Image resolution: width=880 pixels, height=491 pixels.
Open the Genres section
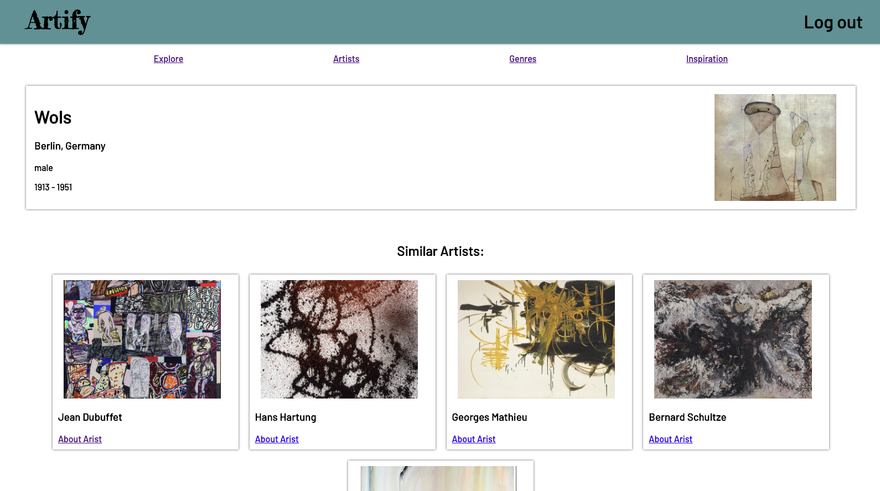(x=522, y=59)
